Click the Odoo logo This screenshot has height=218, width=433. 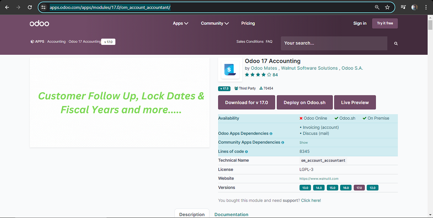click(x=39, y=23)
